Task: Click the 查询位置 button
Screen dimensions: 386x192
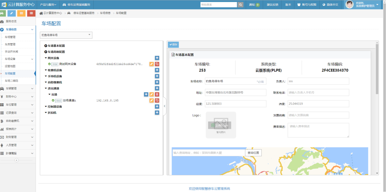Action: pyautogui.click(x=253, y=153)
